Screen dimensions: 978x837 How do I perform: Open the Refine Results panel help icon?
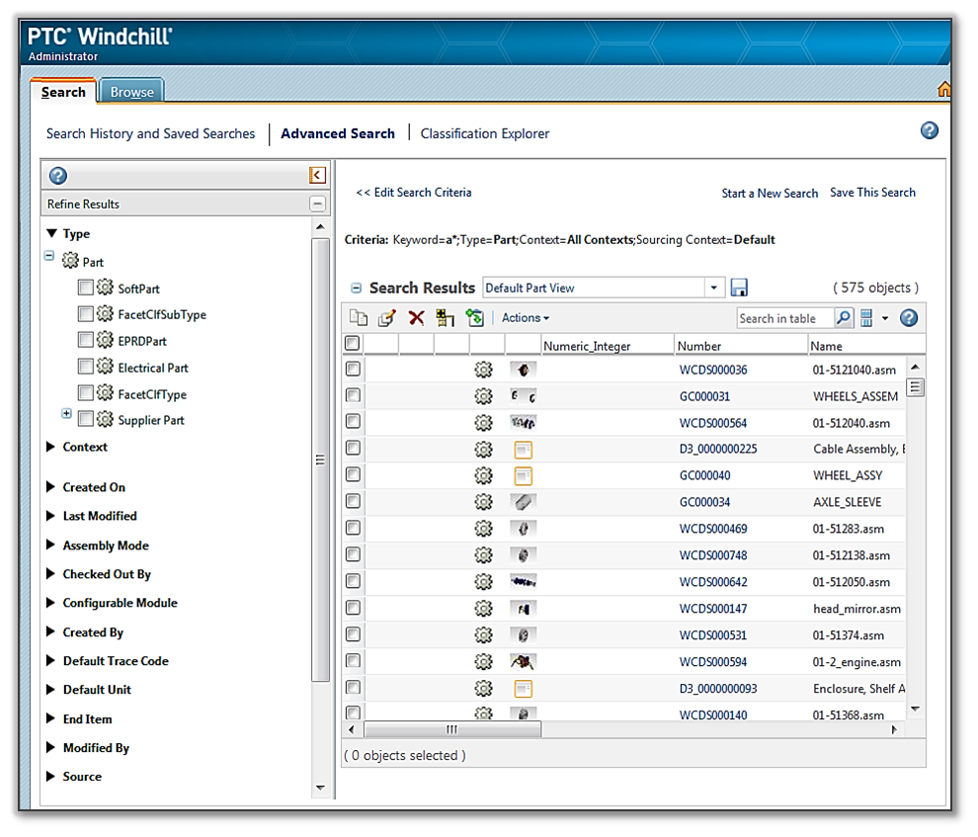tap(58, 176)
